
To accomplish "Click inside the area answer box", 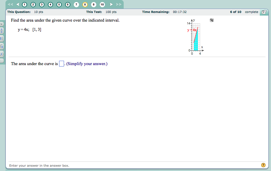I will point(61,63).
